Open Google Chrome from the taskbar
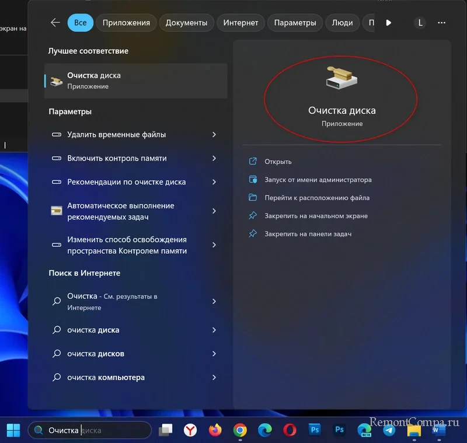Screen dimensions: 467x443 (x=239, y=430)
